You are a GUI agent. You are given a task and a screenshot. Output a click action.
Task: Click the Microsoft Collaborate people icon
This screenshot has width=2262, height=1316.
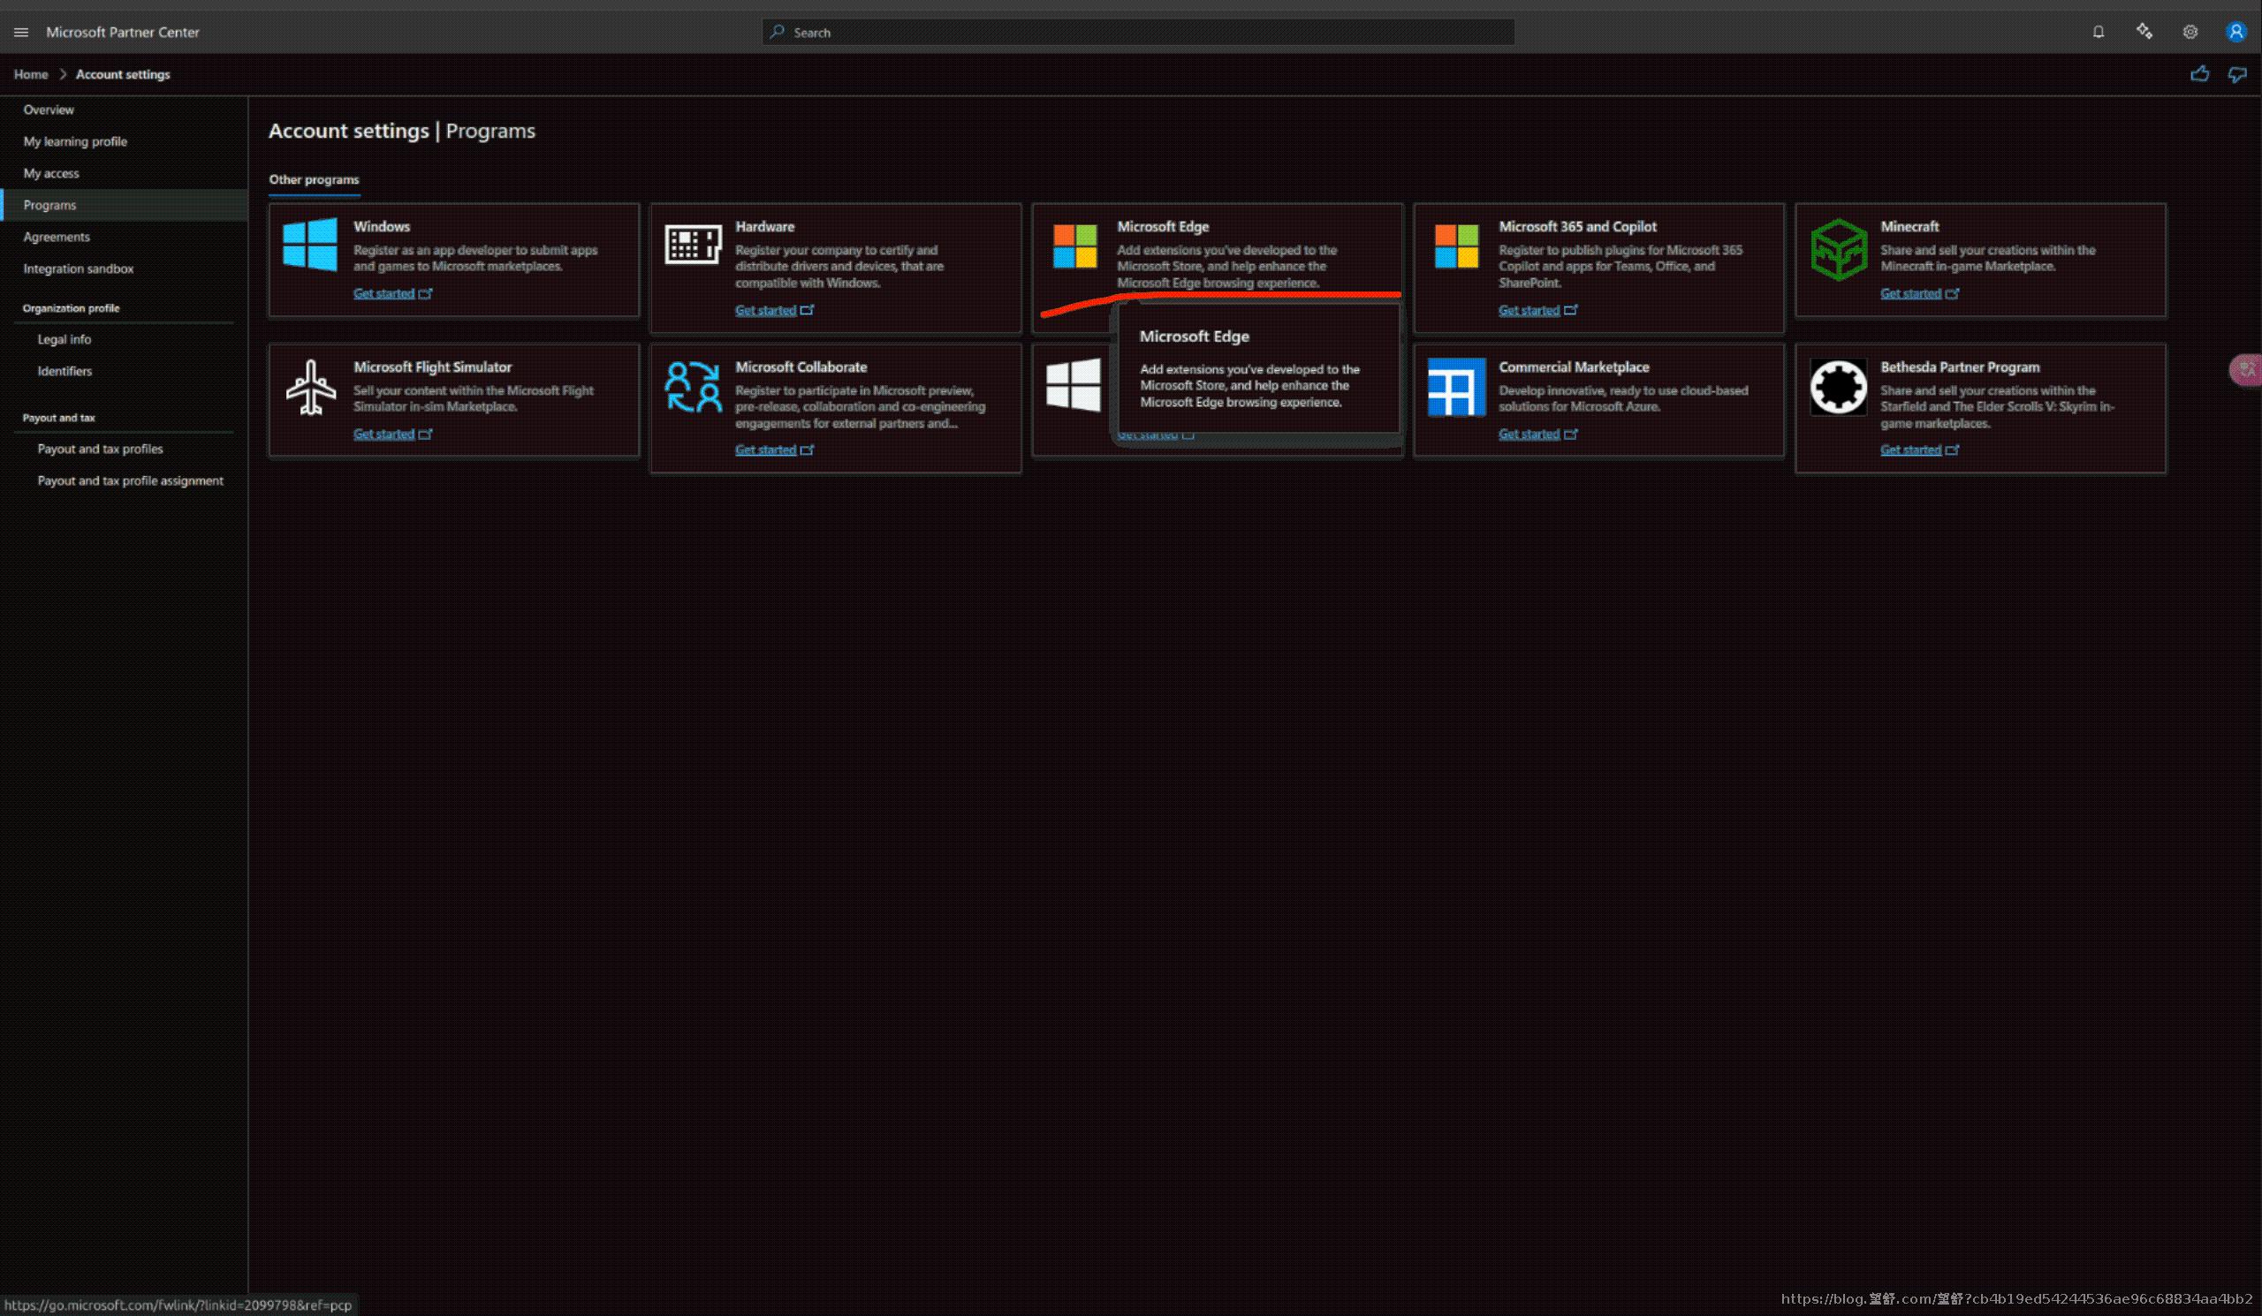click(x=692, y=388)
